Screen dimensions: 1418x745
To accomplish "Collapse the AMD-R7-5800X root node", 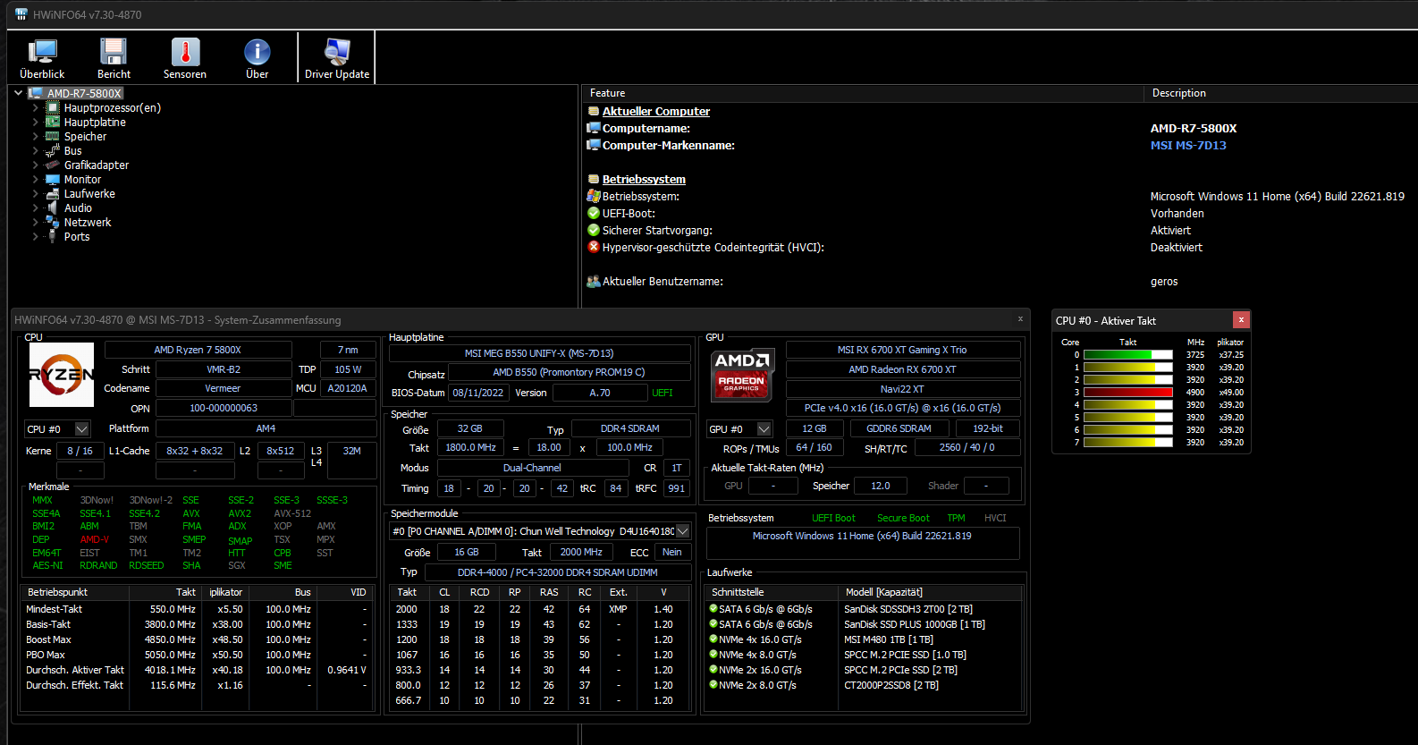I will (x=18, y=93).
